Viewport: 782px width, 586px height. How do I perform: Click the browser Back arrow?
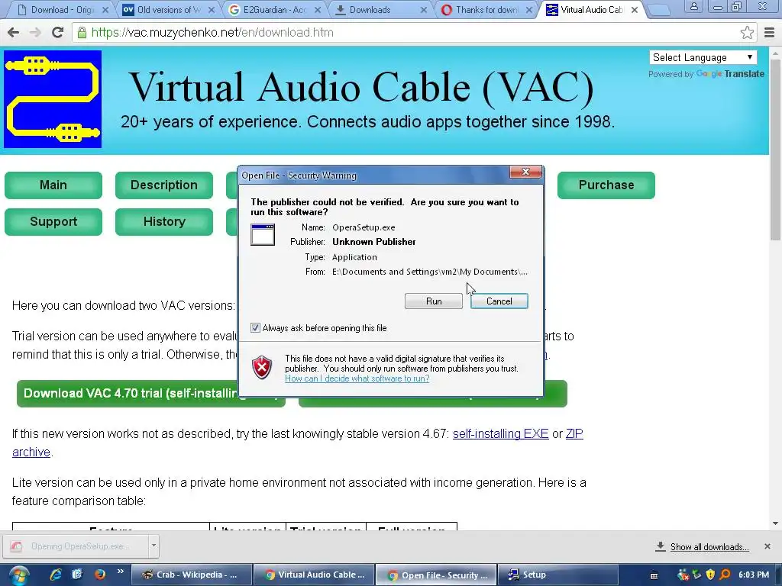[14, 32]
